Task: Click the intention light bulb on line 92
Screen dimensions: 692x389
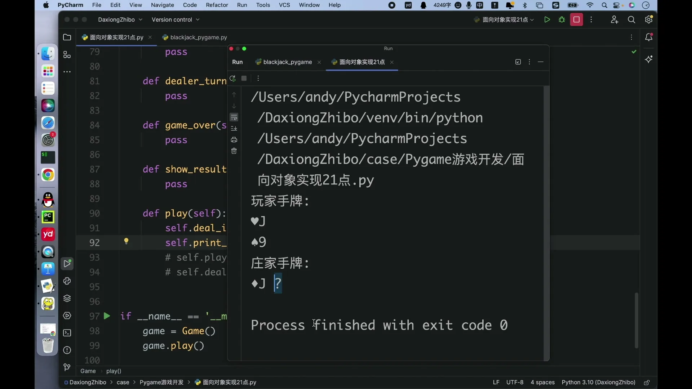Action: click(127, 241)
